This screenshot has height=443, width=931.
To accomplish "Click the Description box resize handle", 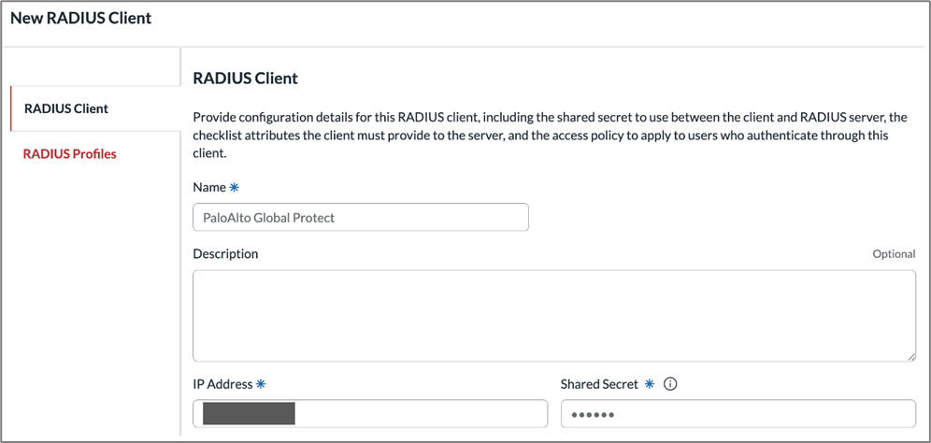I will click(x=910, y=356).
